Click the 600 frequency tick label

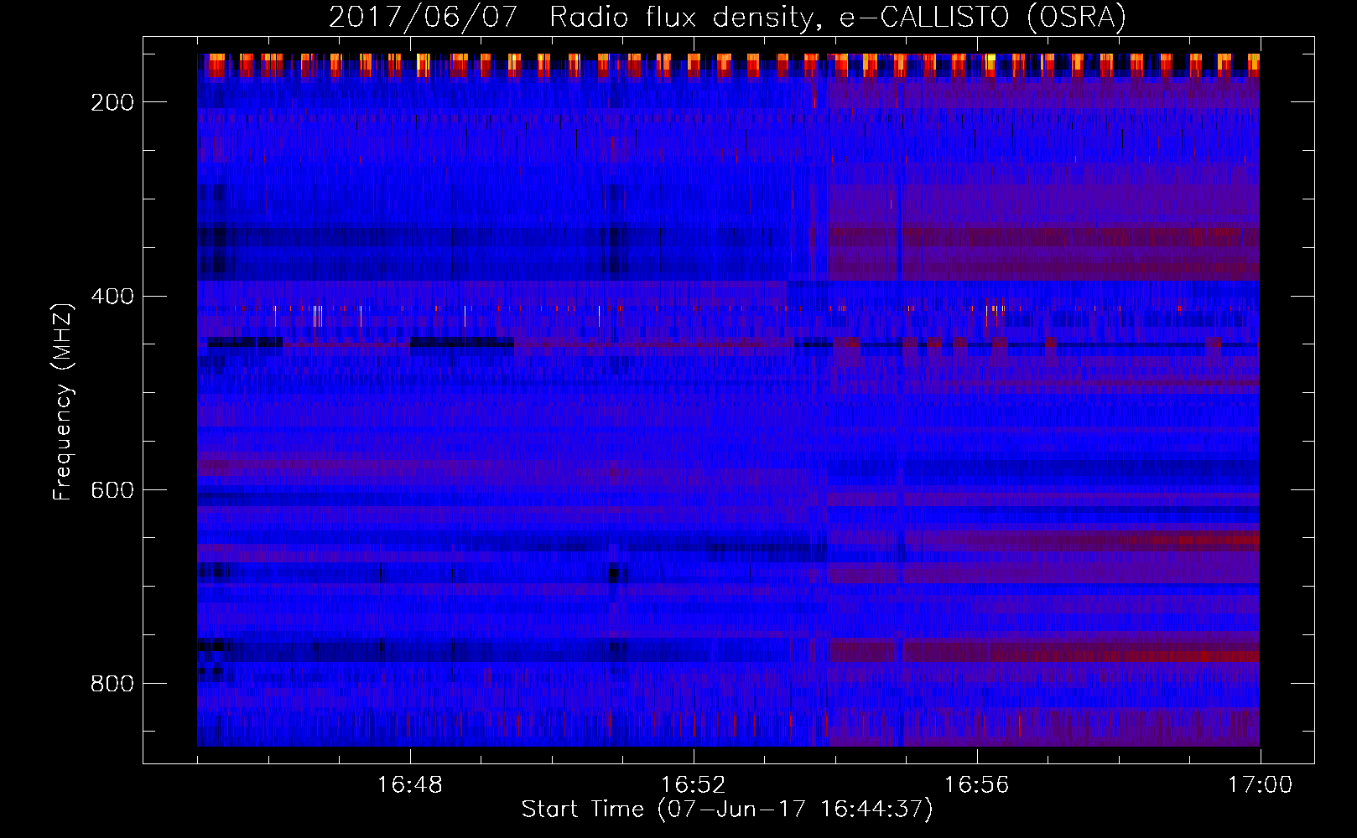[112, 490]
